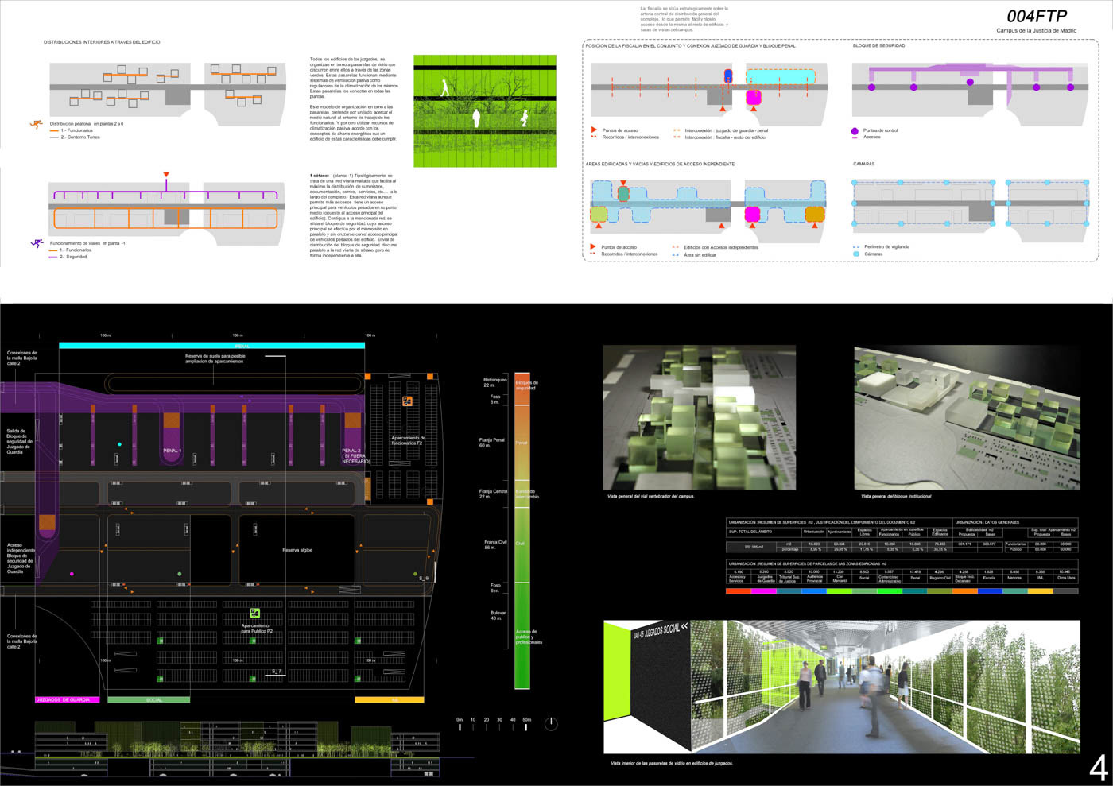Click the purple car icon beside Funcionamiento de viales
The width and height of the screenshot is (1113, 786).
click(37, 243)
